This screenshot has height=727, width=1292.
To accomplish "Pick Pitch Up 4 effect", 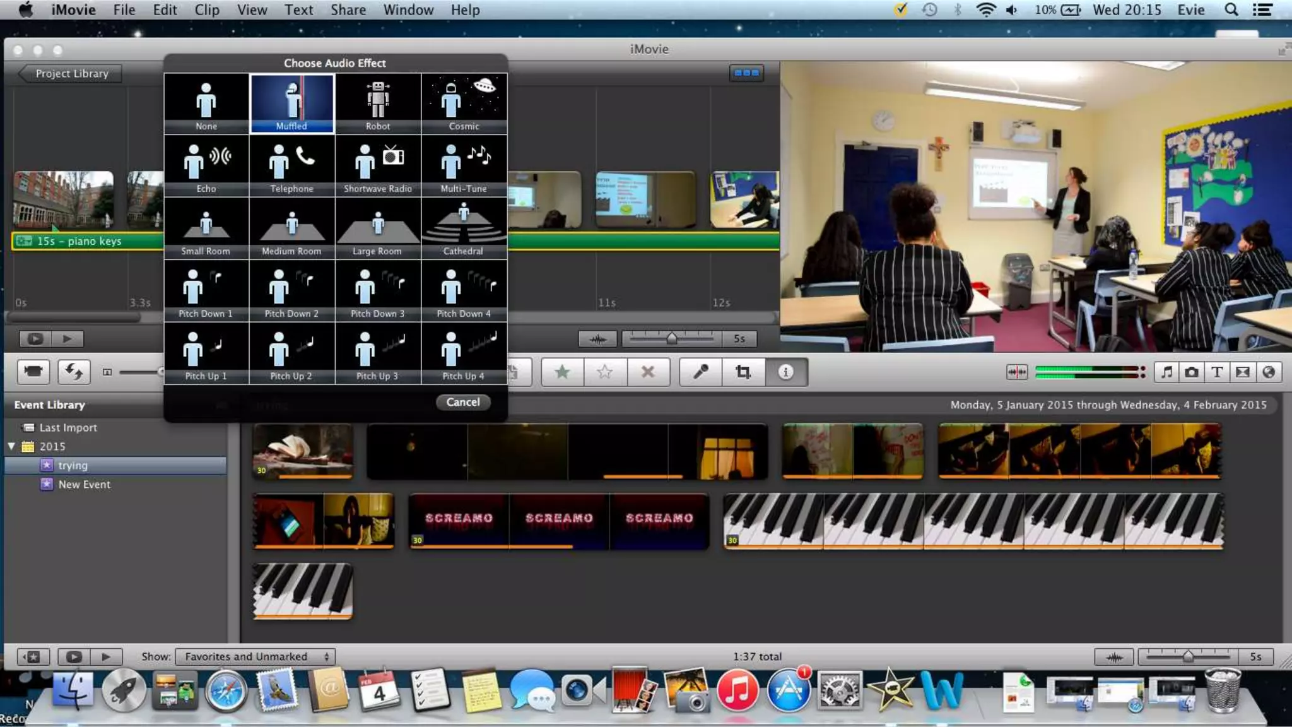I will click(464, 353).
